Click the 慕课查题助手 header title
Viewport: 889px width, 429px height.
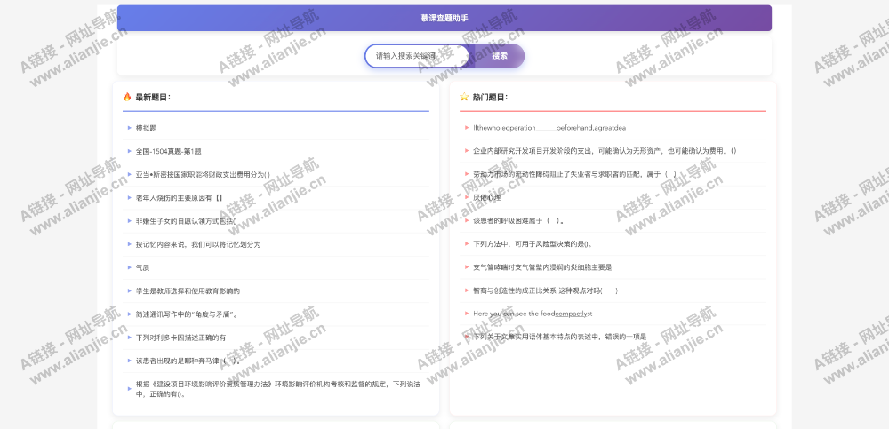pos(444,18)
